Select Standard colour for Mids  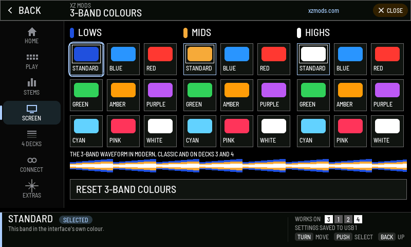(200, 59)
